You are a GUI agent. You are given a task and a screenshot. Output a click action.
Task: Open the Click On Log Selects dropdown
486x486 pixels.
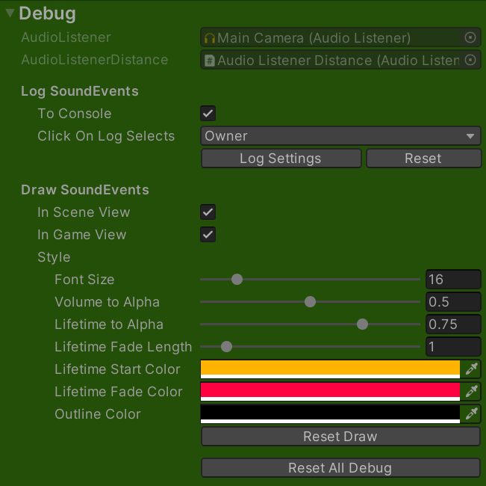340,136
